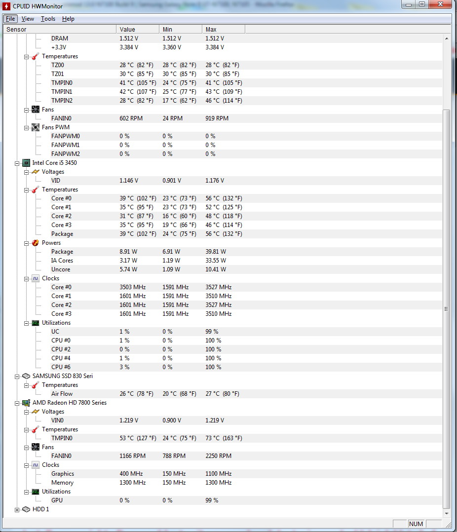Collapse the motherboard Temperatures node
The width and height of the screenshot is (457, 532).
click(x=27, y=57)
